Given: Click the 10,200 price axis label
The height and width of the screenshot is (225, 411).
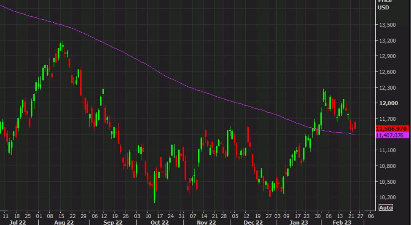Looking at the screenshot, I should [x=387, y=197].
